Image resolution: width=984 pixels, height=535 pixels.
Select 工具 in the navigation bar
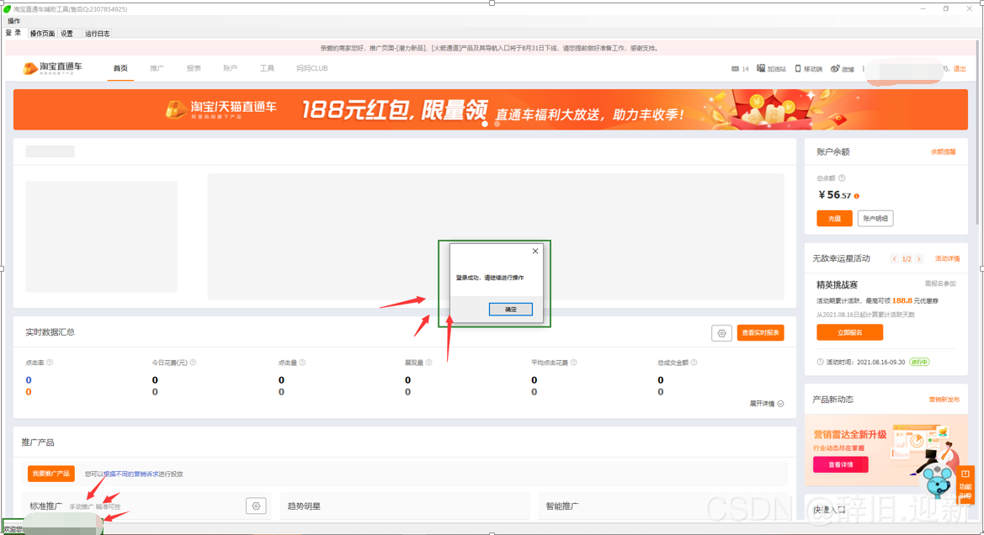268,68
